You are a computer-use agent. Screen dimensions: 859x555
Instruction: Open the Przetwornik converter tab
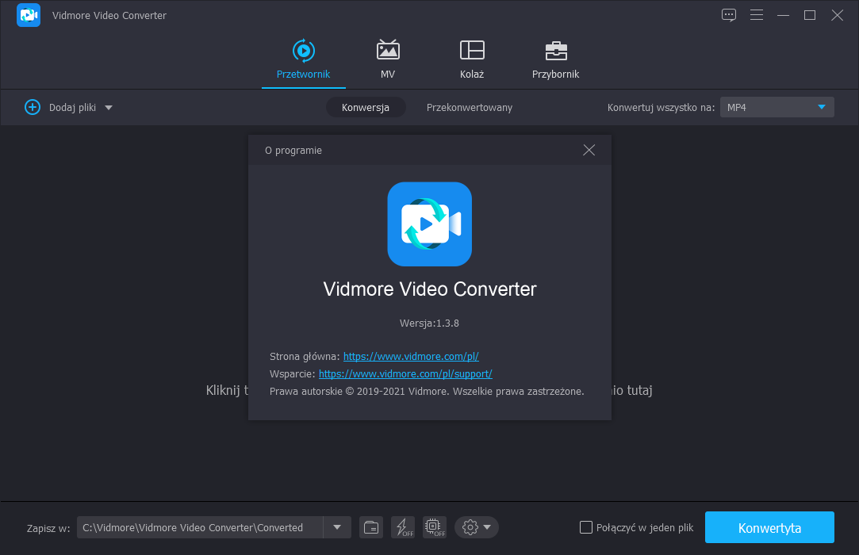303,59
